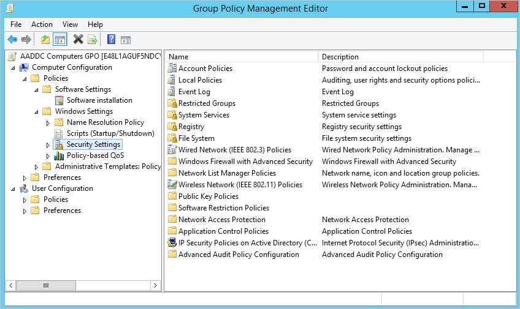
Task: Open the View menu
Action: (x=70, y=24)
